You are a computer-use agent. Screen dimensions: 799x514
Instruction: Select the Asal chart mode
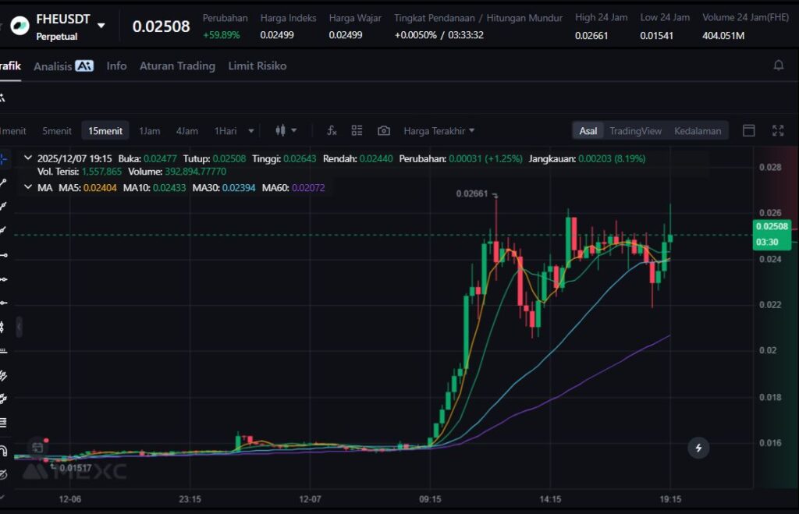click(588, 131)
